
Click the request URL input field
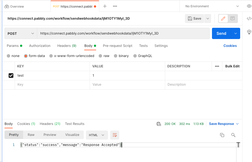coord(123,33)
